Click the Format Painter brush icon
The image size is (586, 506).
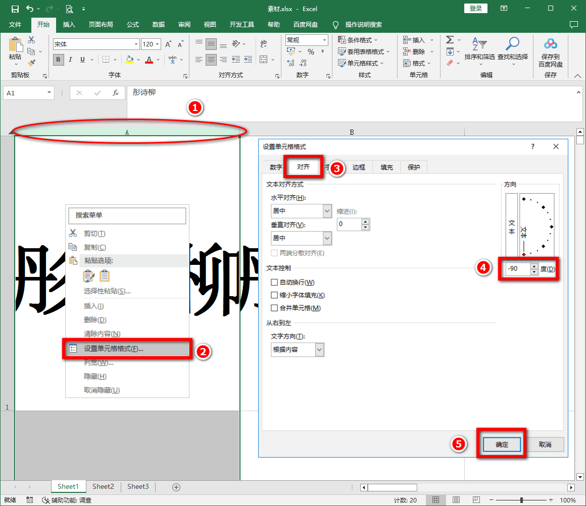click(31, 63)
